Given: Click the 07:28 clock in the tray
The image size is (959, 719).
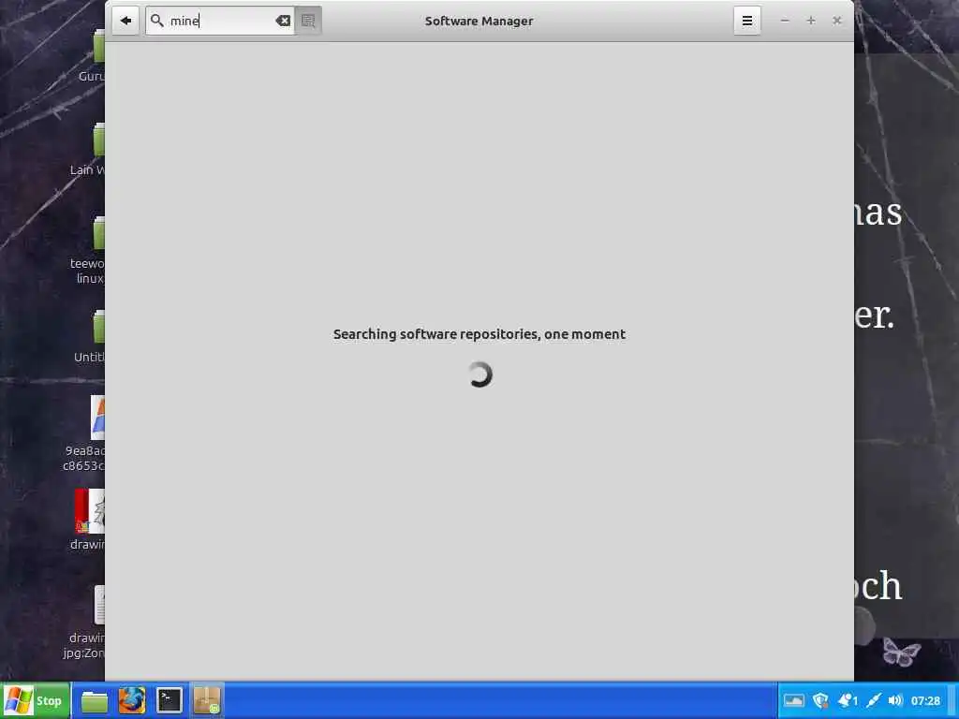Looking at the screenshot, I should (x=925, y=700).
